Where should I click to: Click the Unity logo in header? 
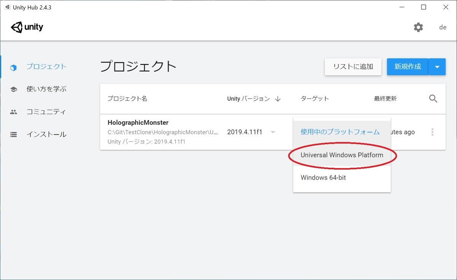click(27, 27)
